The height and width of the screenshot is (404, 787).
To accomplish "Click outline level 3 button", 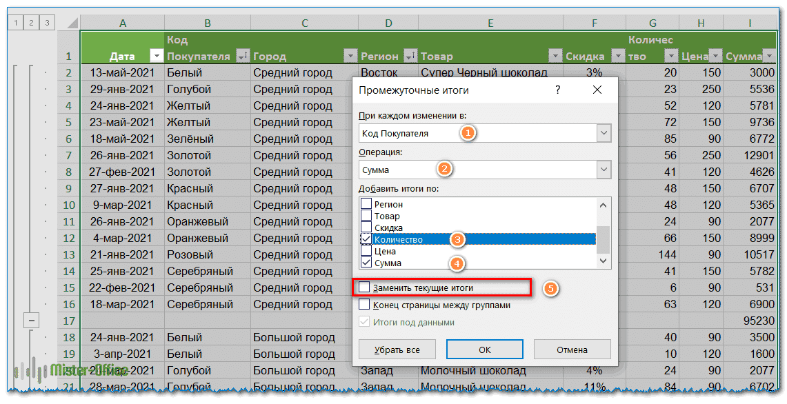I will click(x=46, y=23).
